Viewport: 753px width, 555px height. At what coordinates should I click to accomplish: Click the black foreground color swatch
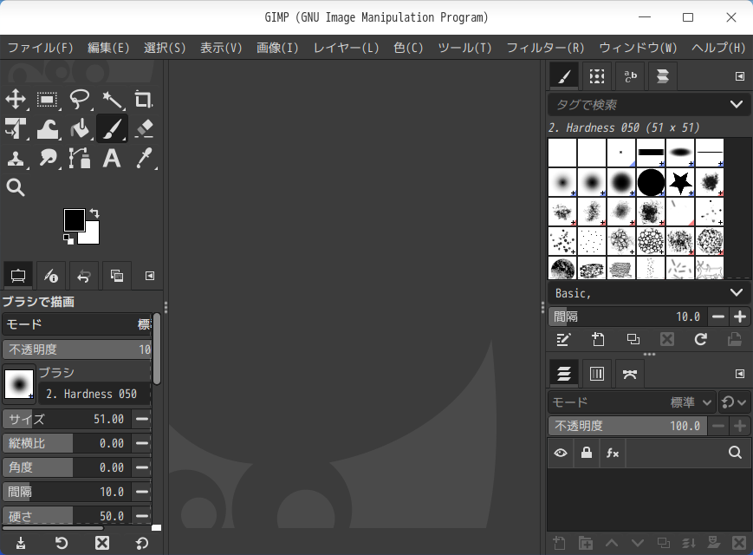(75, 220)
